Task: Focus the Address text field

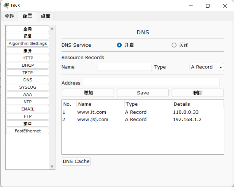Action: click(151, 82)
